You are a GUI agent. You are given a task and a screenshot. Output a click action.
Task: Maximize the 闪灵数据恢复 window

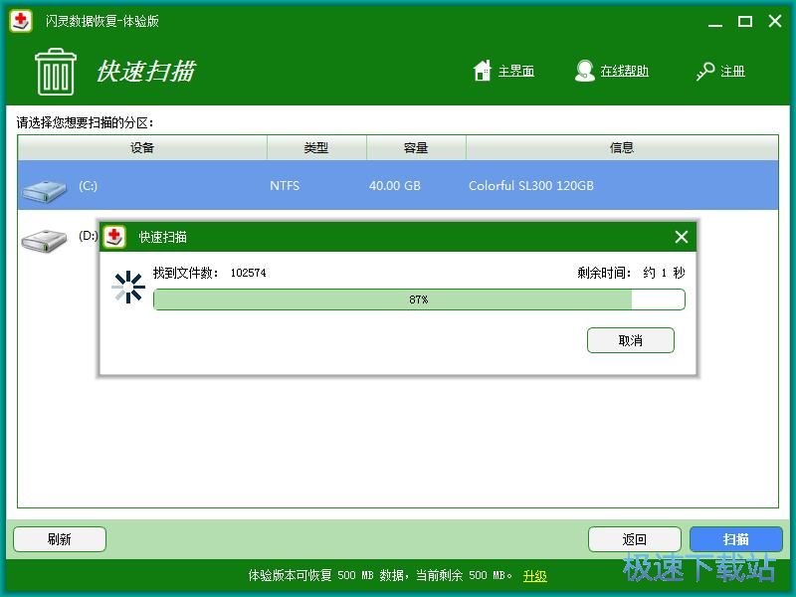coord(745,21)
